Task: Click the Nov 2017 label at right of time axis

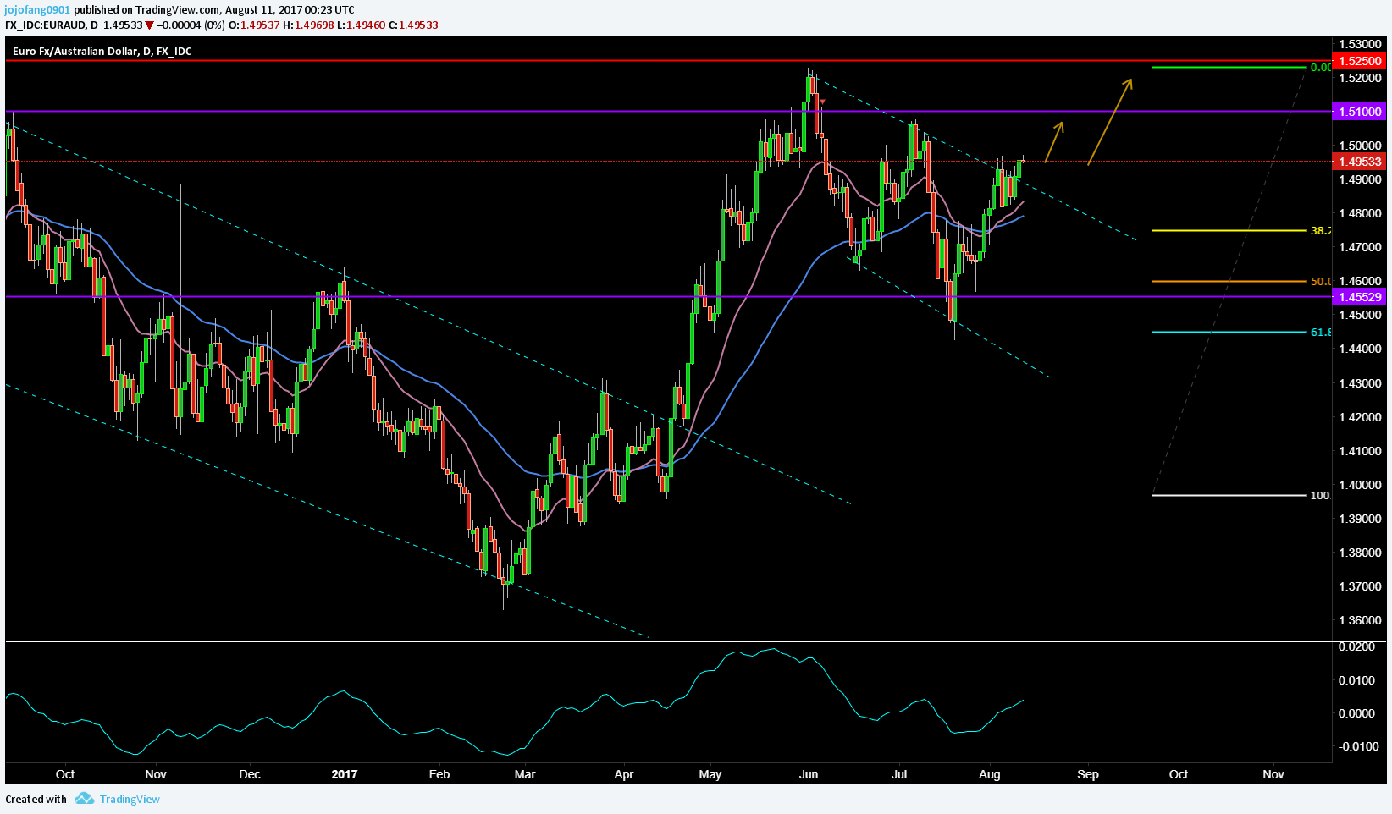Action: point(1273,774)
